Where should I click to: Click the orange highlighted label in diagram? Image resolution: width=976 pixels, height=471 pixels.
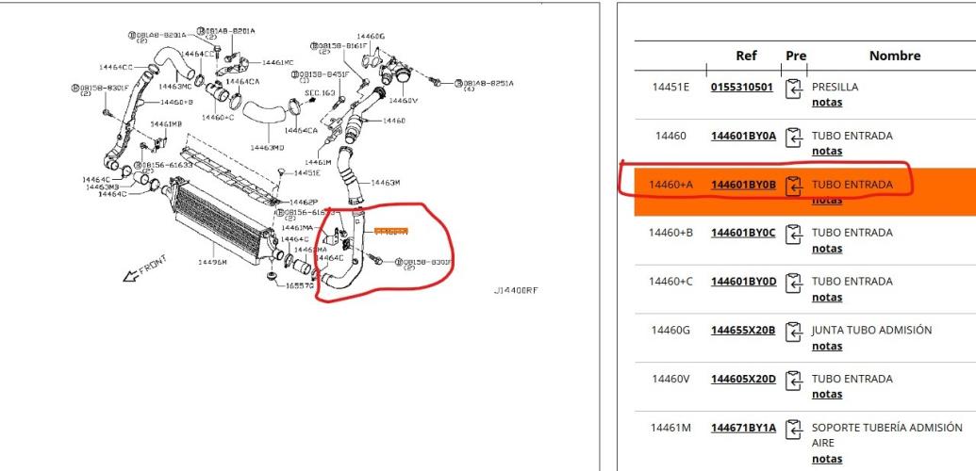click(390, 231)
